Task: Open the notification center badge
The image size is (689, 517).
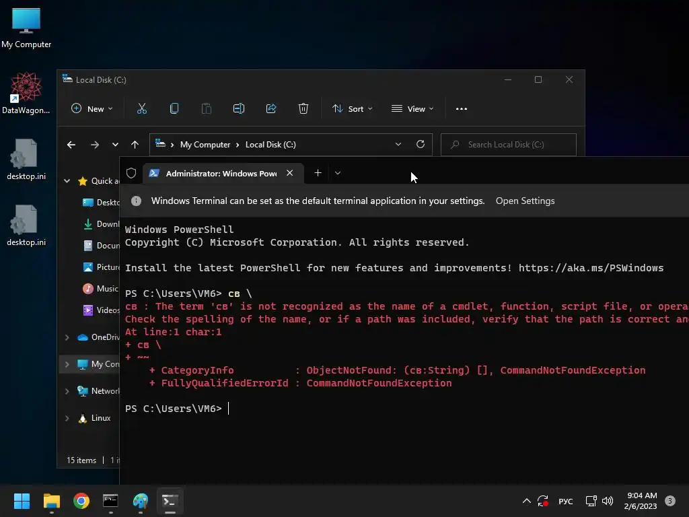Action: pos(669,501)
